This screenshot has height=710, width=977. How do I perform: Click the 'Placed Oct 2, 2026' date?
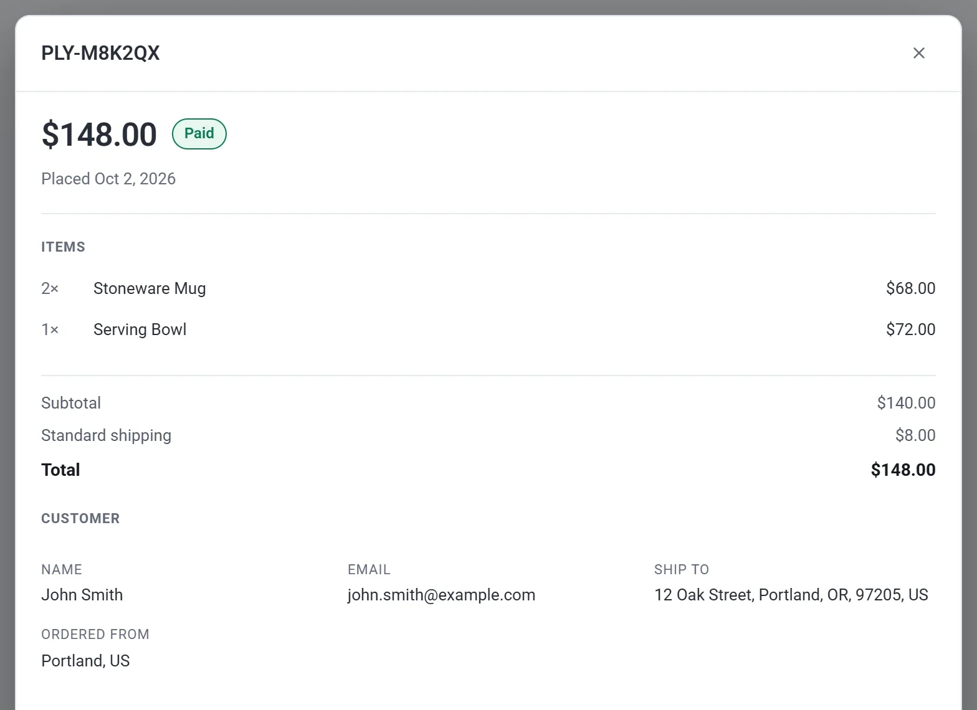[x=108, y=179]
